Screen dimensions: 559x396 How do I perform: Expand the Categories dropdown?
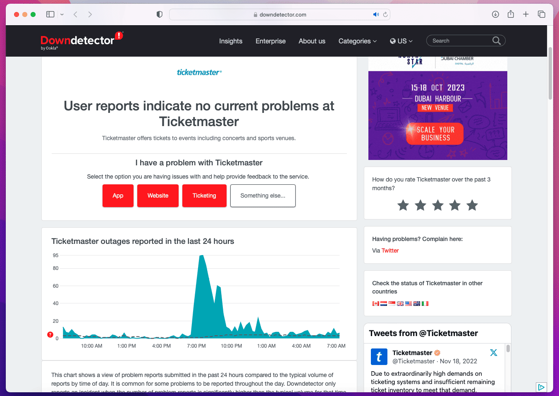(x=357, y=41)
